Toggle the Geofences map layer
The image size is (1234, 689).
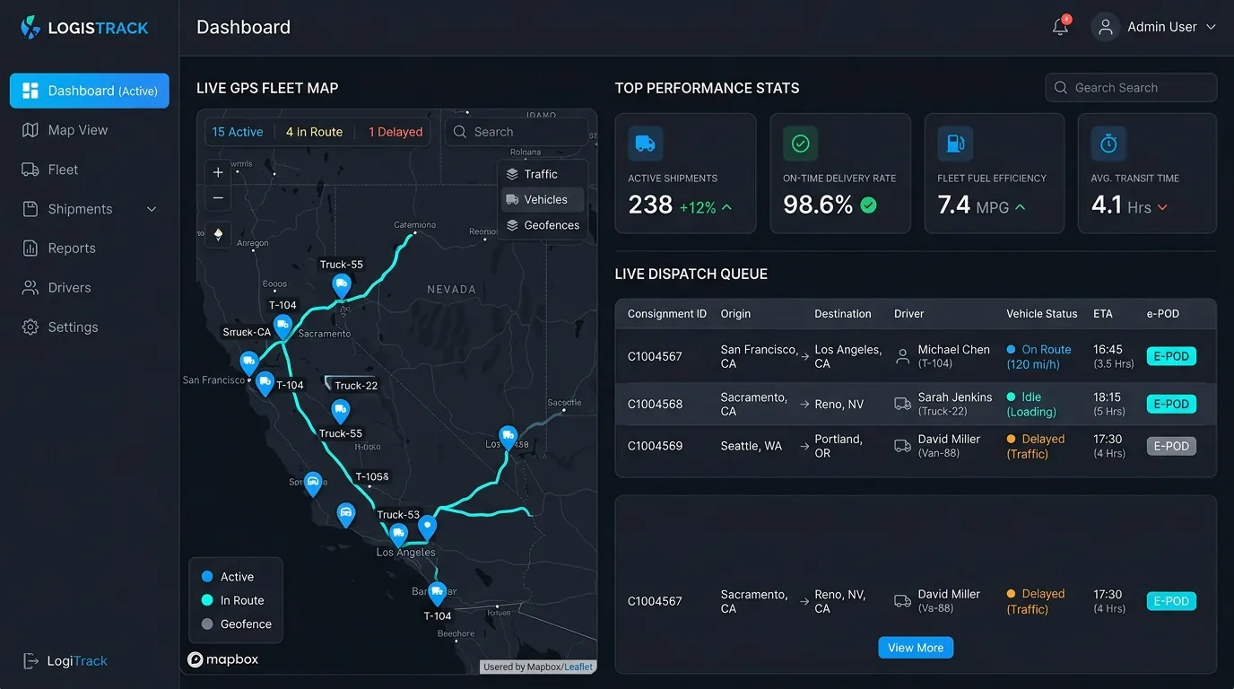[x=543, y=225]
